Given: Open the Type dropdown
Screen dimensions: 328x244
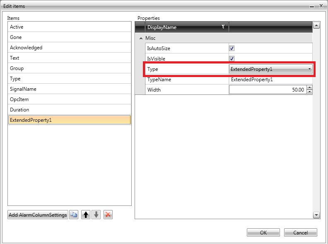Looking at the screenshot, I should 309,69.
